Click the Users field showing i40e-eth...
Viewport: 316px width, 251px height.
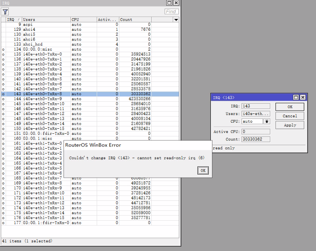pos(256,114)
